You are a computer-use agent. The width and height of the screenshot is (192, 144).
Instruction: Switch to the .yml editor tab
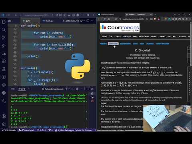[x=71, y=21]
